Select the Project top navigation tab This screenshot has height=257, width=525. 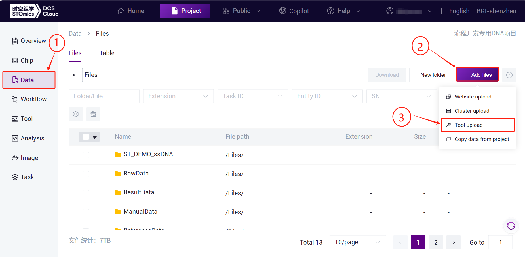point(185,11)
